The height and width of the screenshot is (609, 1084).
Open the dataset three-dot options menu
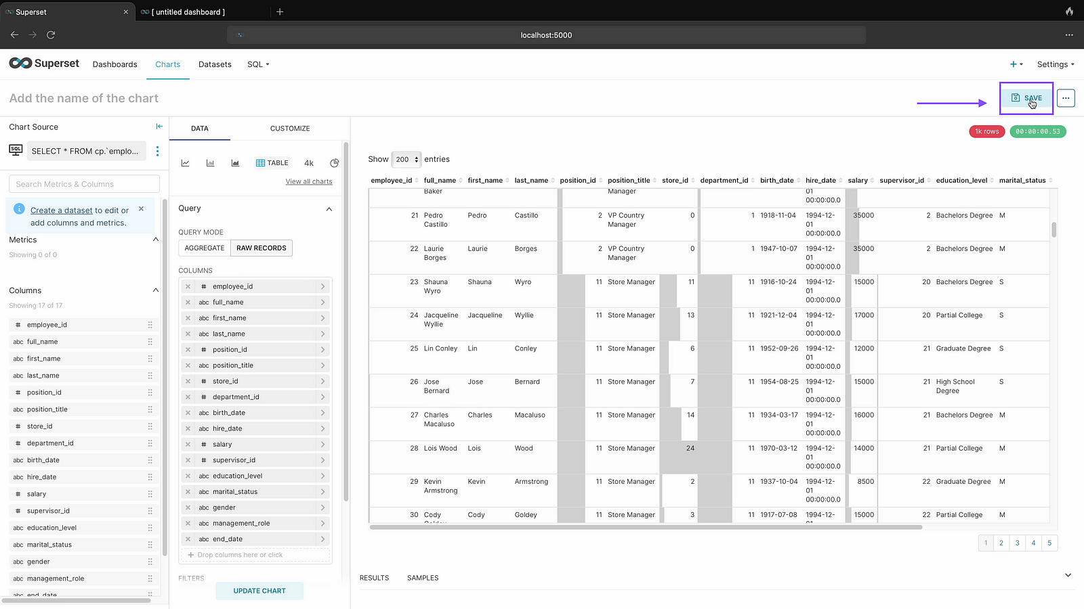tap(157, 151)
